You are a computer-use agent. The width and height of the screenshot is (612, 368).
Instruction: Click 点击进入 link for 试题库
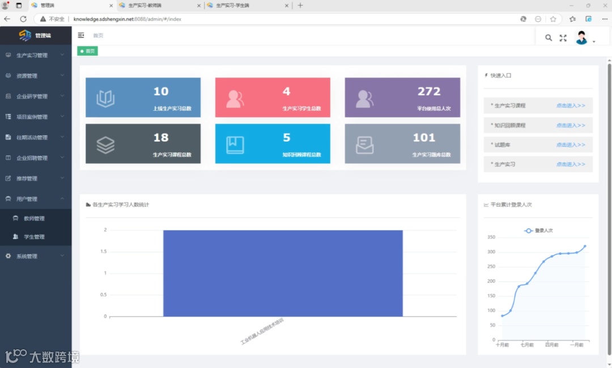[x=571, y=144]
